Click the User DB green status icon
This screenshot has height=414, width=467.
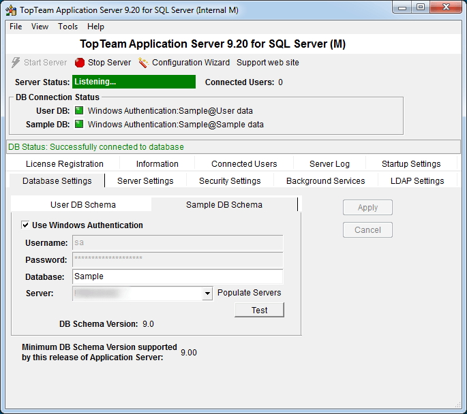tap(79, 110)
